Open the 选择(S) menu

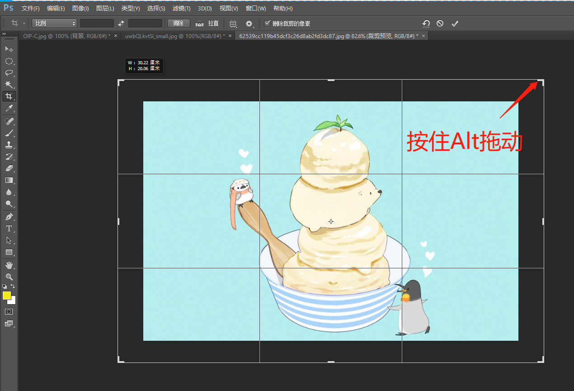(156, 9)
